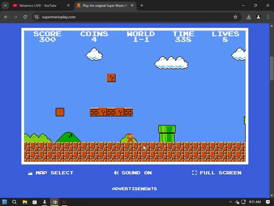Click the floating question block above the bricks
This screenshot has height=206, width=274.
111,78
